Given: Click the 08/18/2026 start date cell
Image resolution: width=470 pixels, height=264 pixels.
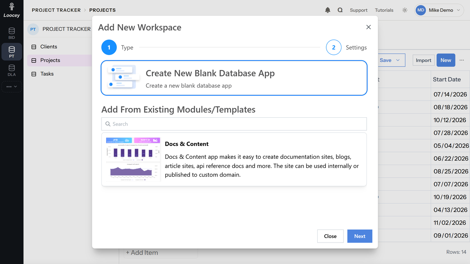Looking at the screenshot, I should point(450,107).
